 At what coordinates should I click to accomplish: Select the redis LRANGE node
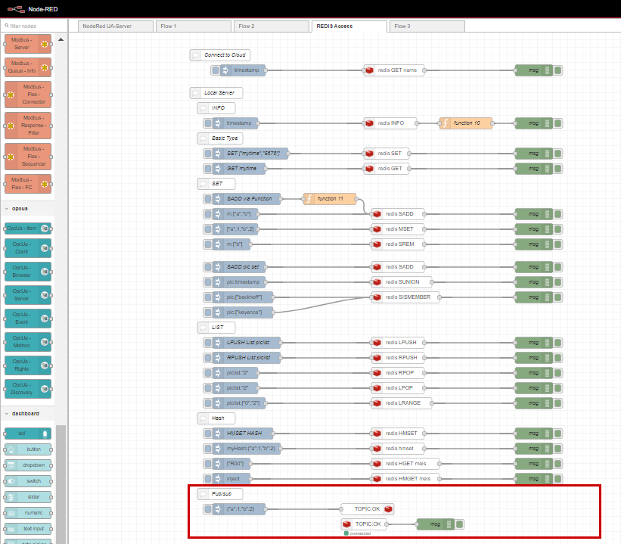tap(402, 403)
